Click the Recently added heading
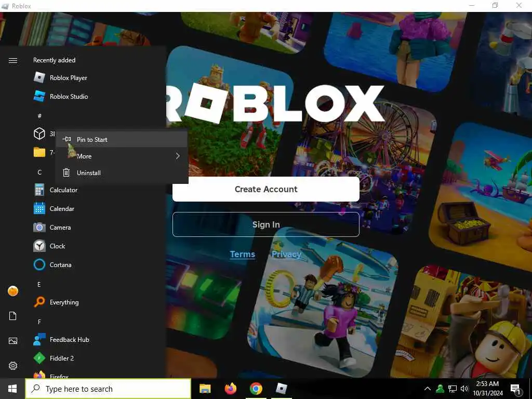The width and height of the screenshot is (532, 399). (54, 60)
